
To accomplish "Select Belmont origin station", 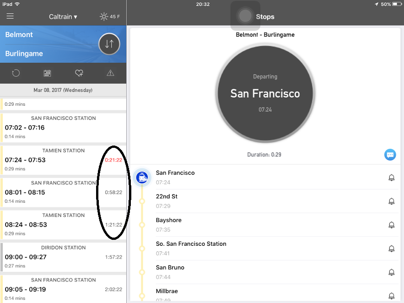I will [x=19, y=34].
